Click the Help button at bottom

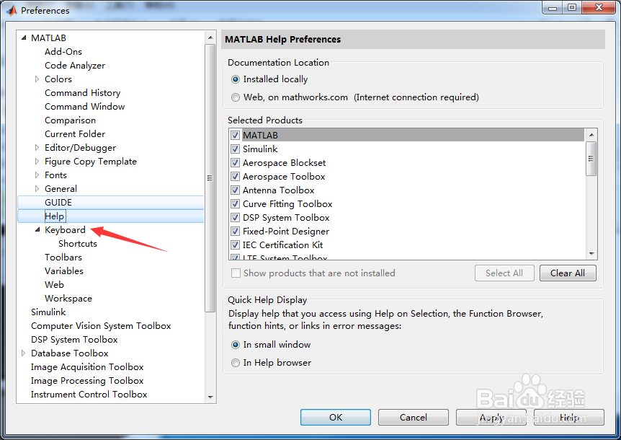click(568, 418)
